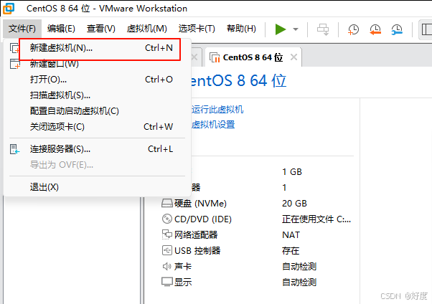Open the 编辑(E) menu
The image size is (432, 304).
pos(61,29)
